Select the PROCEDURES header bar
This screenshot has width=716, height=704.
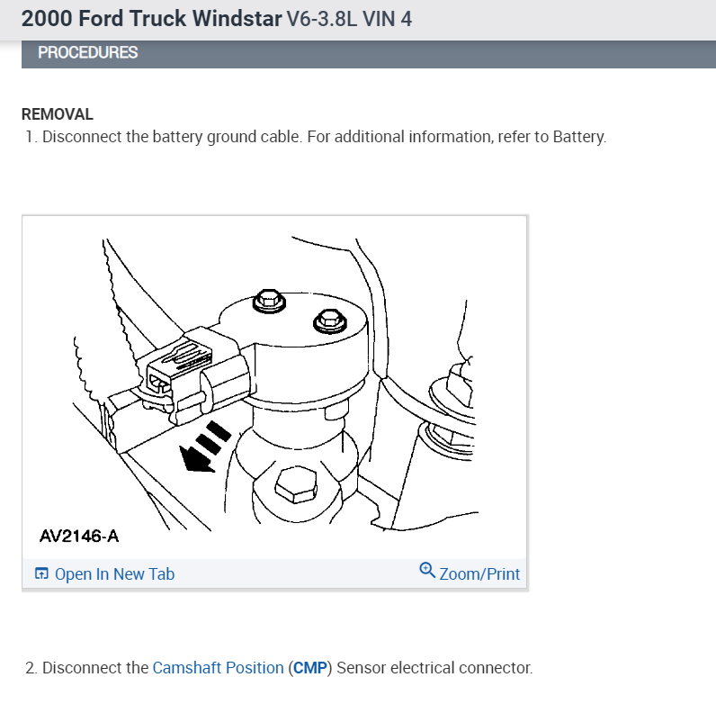pos(369,54)
